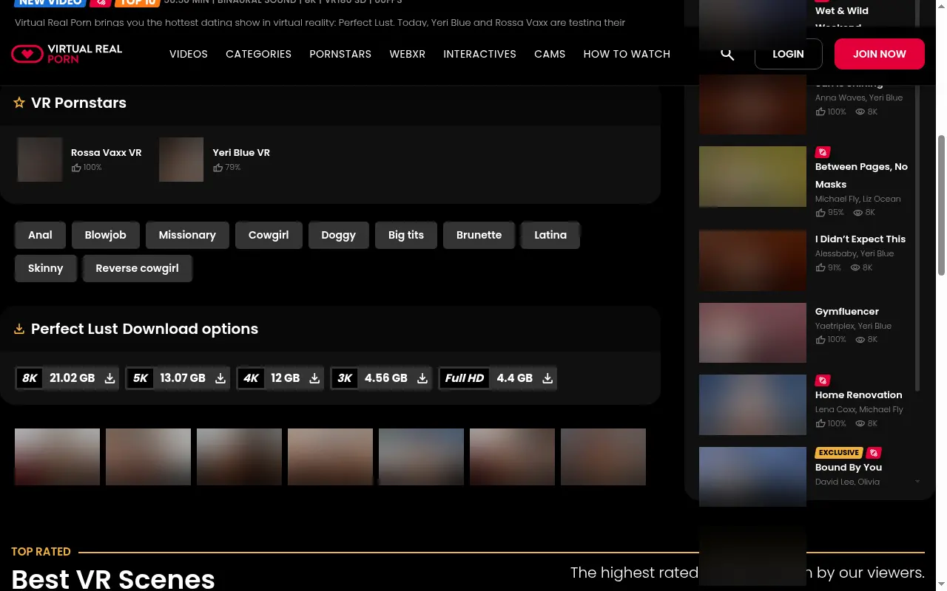Click thumbs-up icon under Rossa Vaxx VR
947x591 pixels.
click(x=76, y=168)
